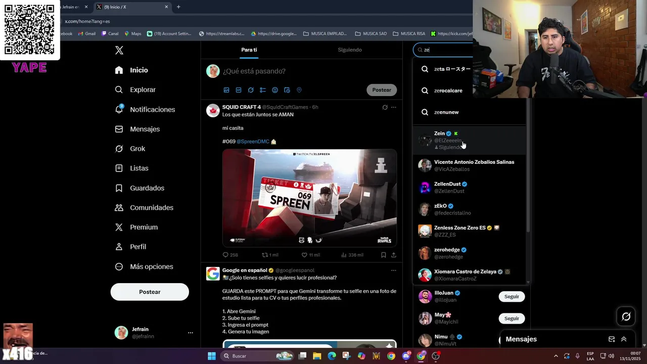Select zEkO @fedecristalino result

pyautogui.click(x=469, y=209)
